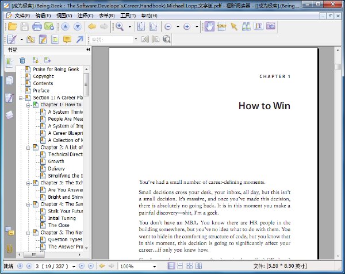
Task: Click the Save disk icon
Action: click(x=24, y=26)
